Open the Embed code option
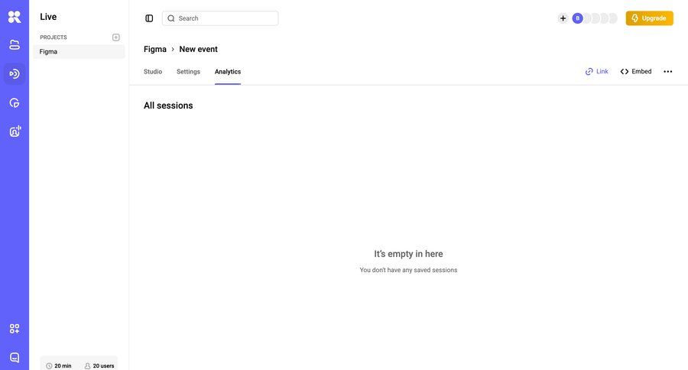 pyautogui.click(x=636, y=72)
